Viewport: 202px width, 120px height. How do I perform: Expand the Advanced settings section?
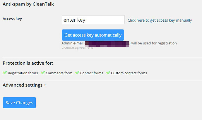click(24, 85)
